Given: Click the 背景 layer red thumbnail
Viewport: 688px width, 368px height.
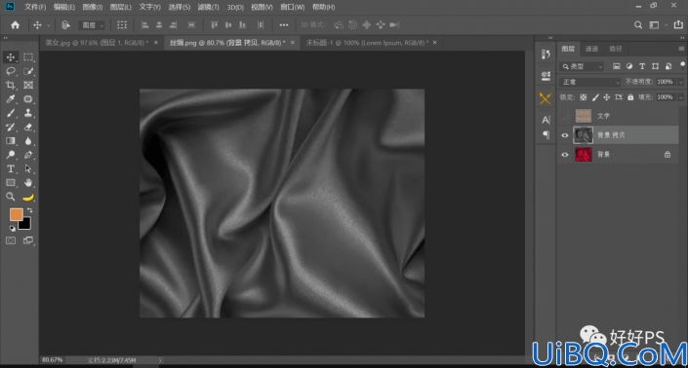Looking at the screenshot, I should [x=584, y=155].
